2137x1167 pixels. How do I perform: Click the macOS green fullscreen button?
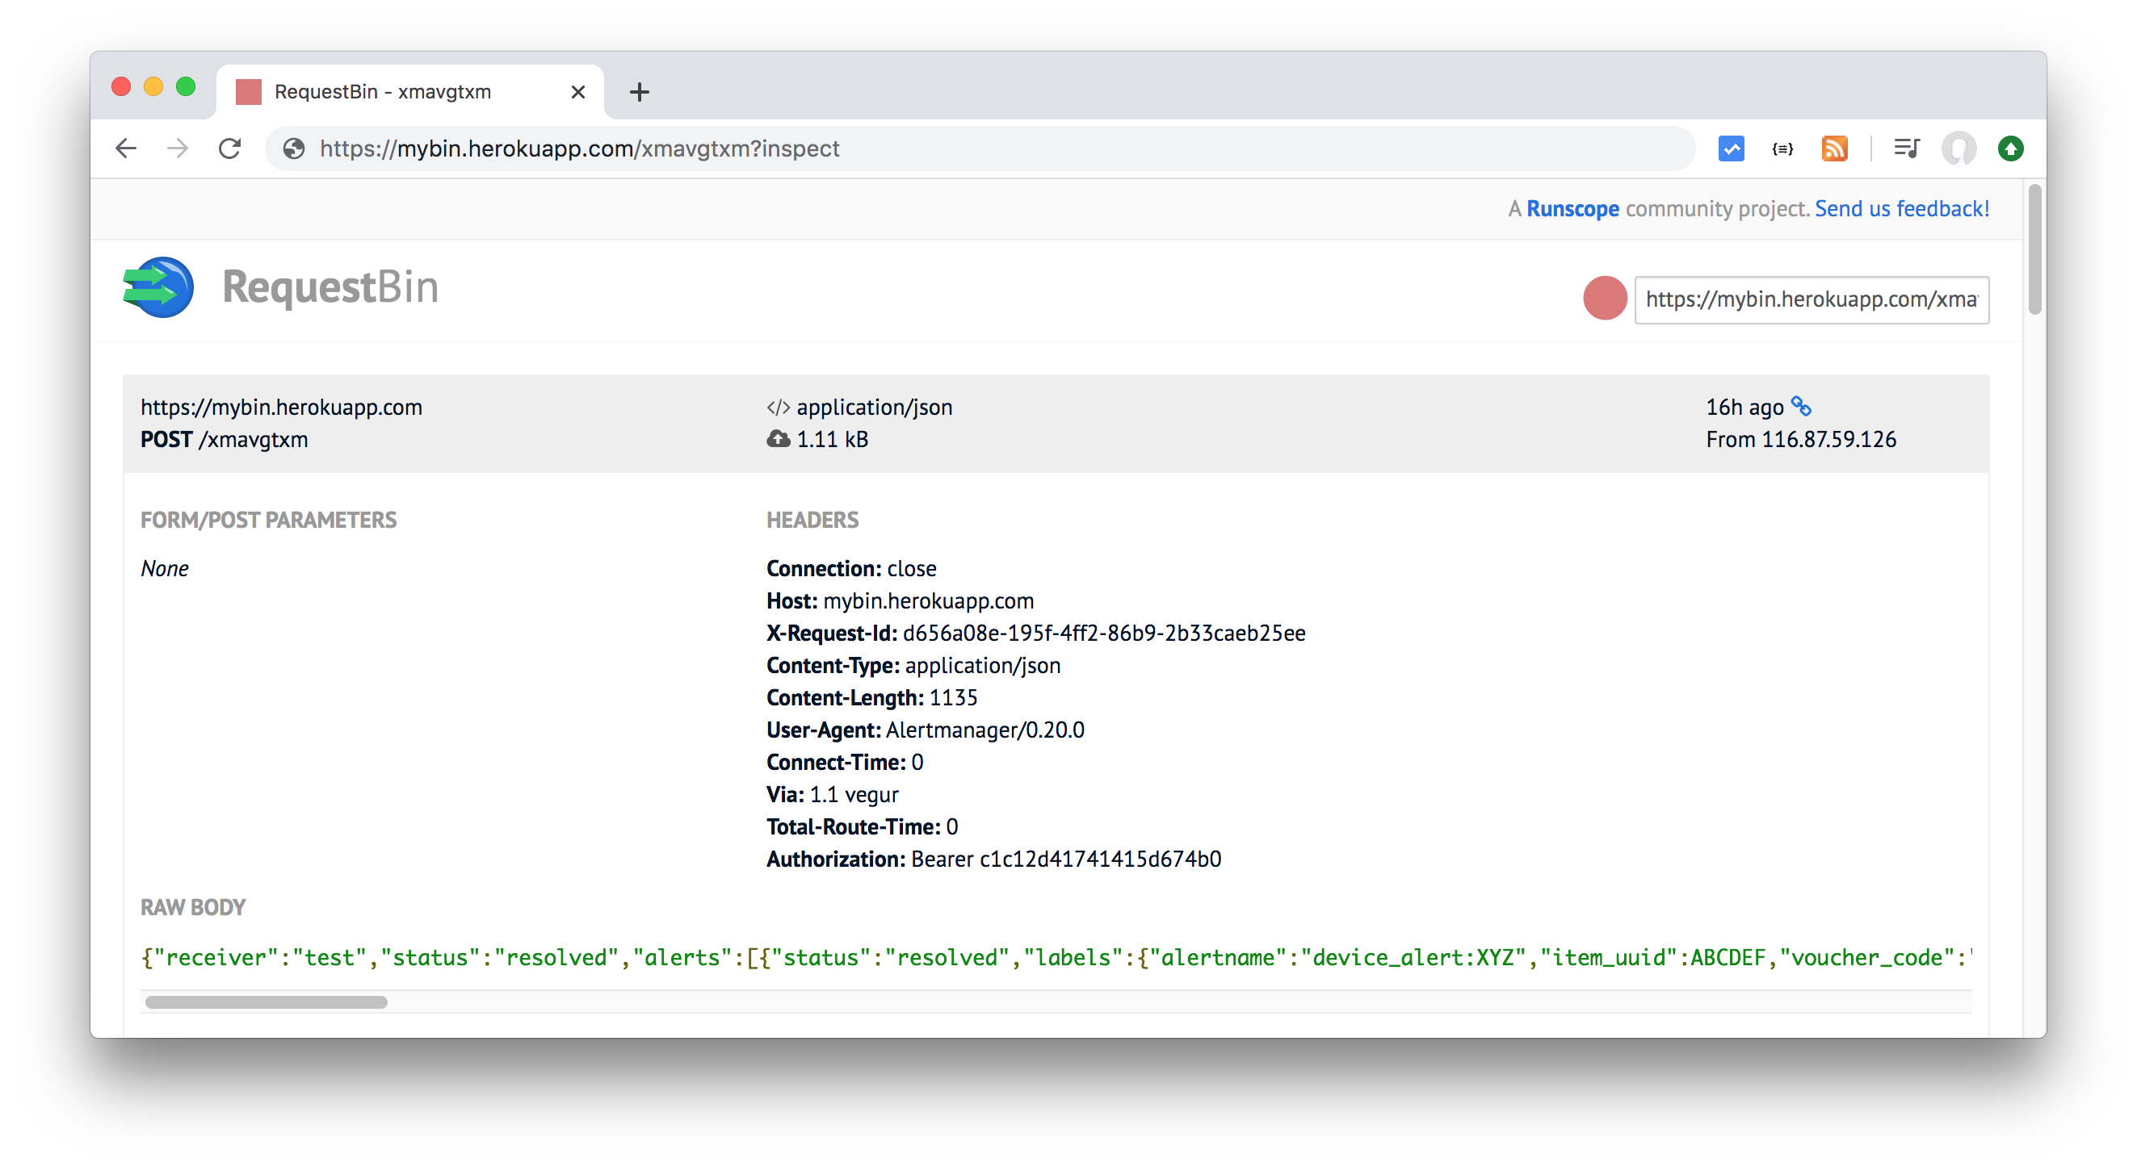tap(186, 87)
